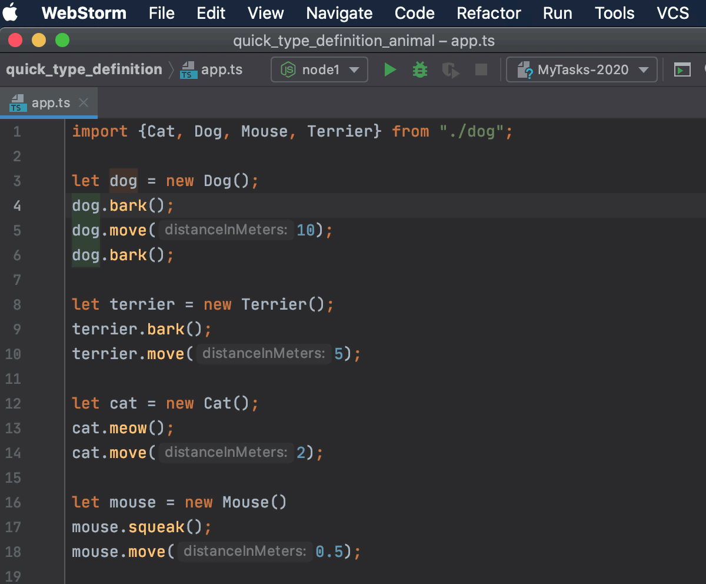Click line number 18 in the gutter
Screen dimensions: 706x584
[13, 552]
